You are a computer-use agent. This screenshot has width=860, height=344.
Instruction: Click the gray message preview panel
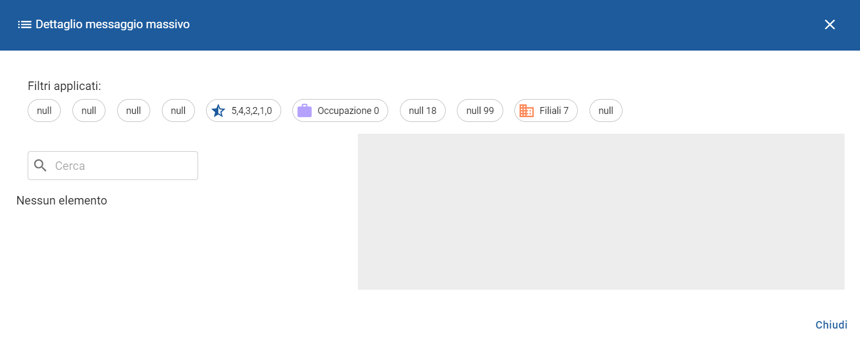601,211
